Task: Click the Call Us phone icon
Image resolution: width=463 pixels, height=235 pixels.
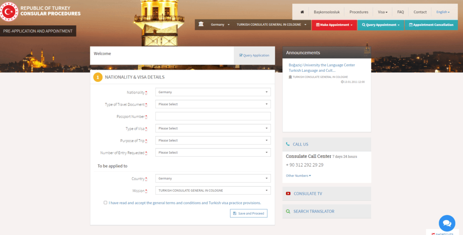Action: (288, 145)
